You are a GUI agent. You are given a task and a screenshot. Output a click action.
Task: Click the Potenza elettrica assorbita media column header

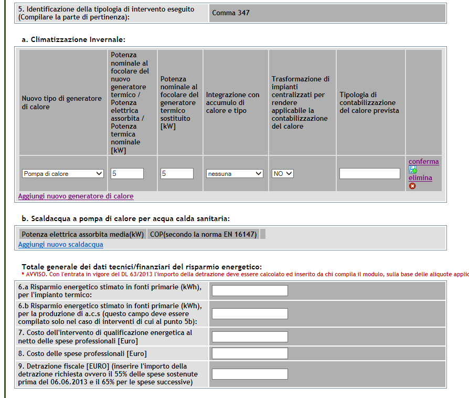[x=82, y=234]
